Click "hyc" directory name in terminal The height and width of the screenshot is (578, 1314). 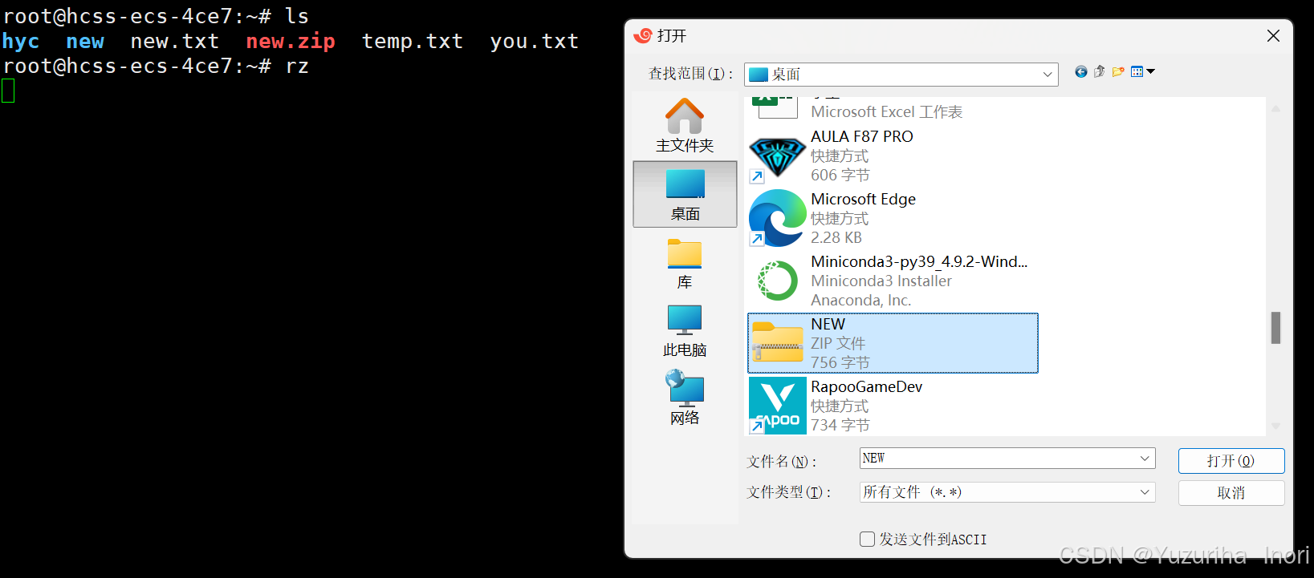21,41
